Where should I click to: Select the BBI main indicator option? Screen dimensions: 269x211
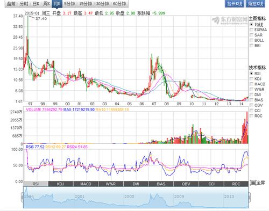pos(252,46)
